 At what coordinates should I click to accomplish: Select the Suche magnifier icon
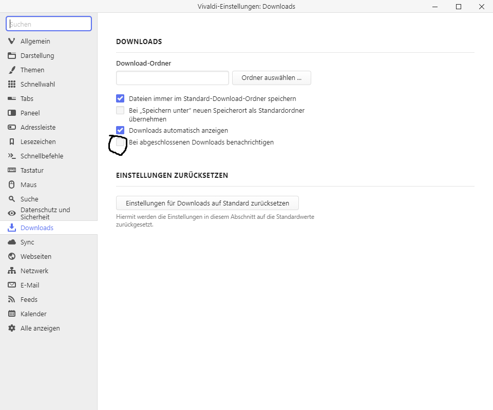tap(12, 199)
